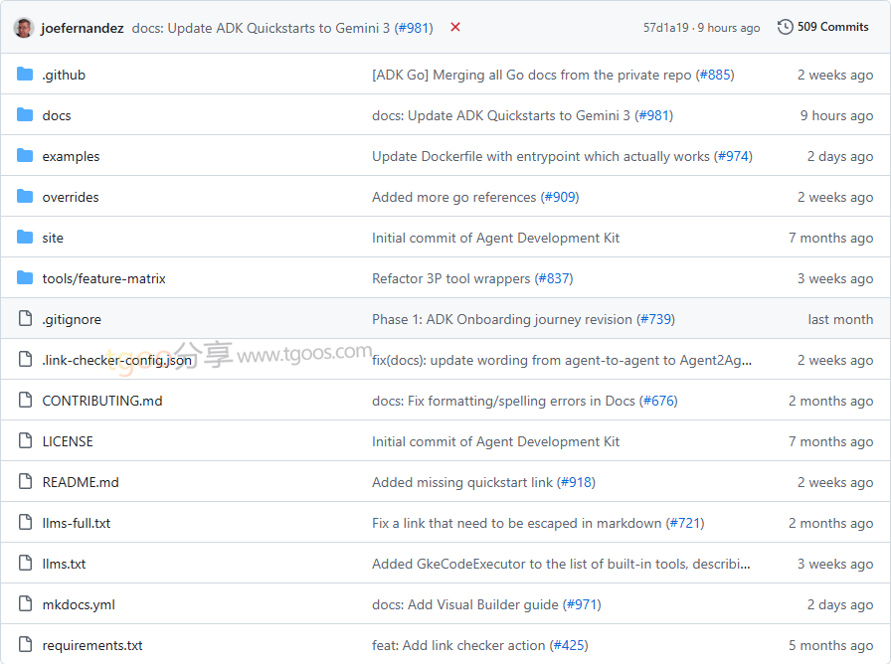Click the file icon beside LICENSE
Image resolution: width=891 pixels, height=665 pixels.
(25, 441)
